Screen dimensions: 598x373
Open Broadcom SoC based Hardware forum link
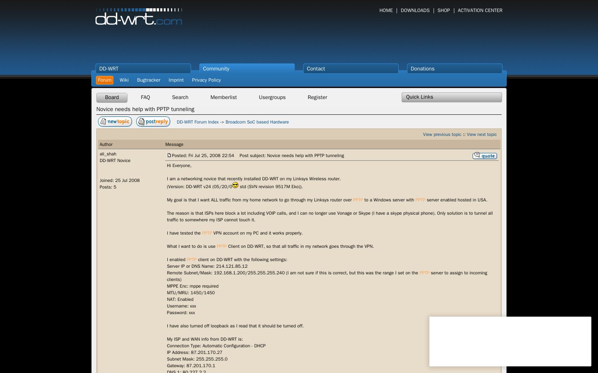[257, 122]
